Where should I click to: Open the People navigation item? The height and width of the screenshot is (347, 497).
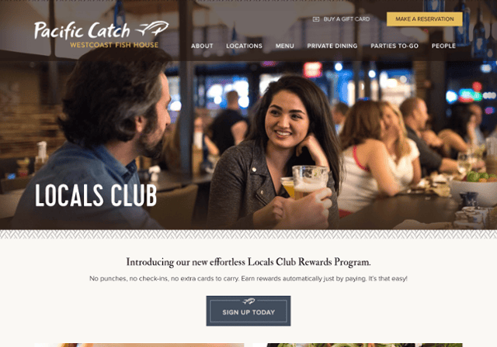pos(443,46)
